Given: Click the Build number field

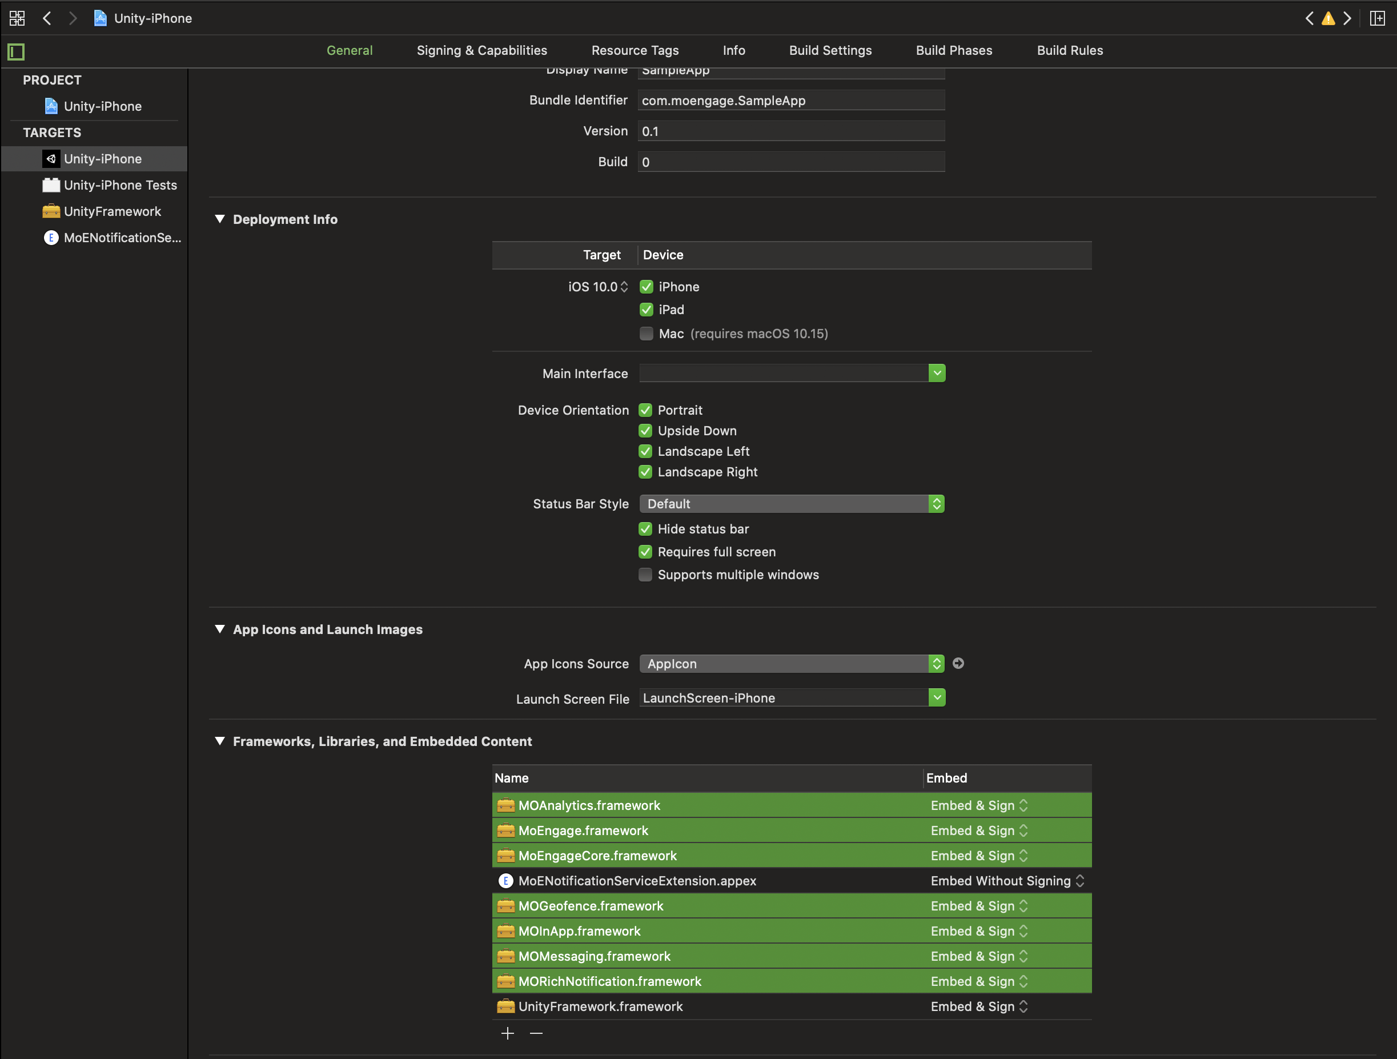Looking at the screenshot, I should pos(792,162).
